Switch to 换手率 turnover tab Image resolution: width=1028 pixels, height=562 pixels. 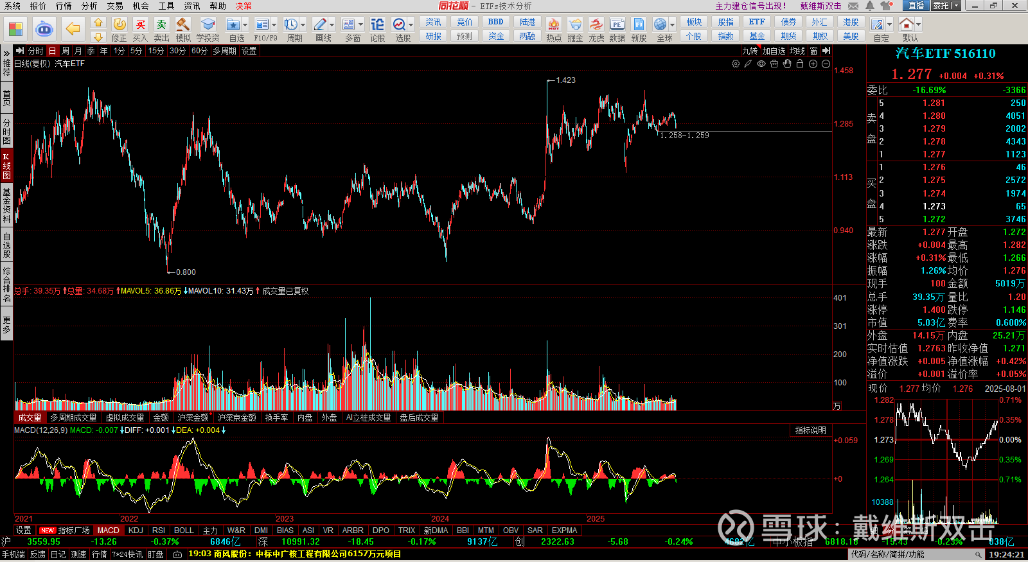click(276, 417)
